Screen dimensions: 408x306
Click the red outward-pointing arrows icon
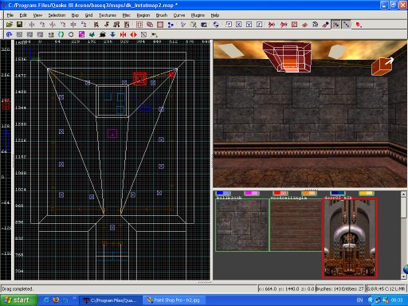pyautogui.click(x=133, y=34)
